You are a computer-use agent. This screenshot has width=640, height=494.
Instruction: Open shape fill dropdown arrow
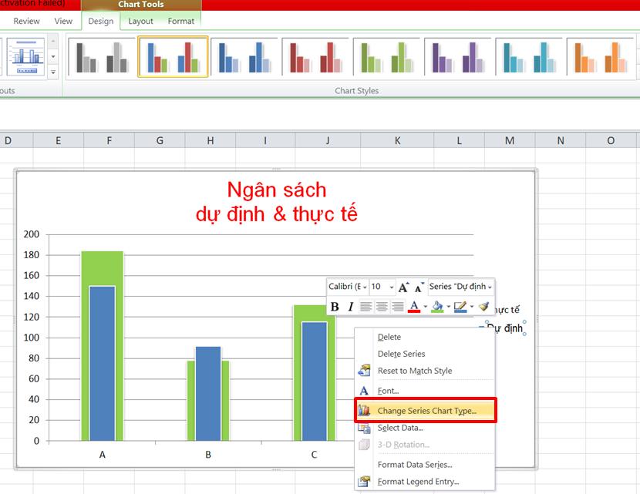(449, 307)
